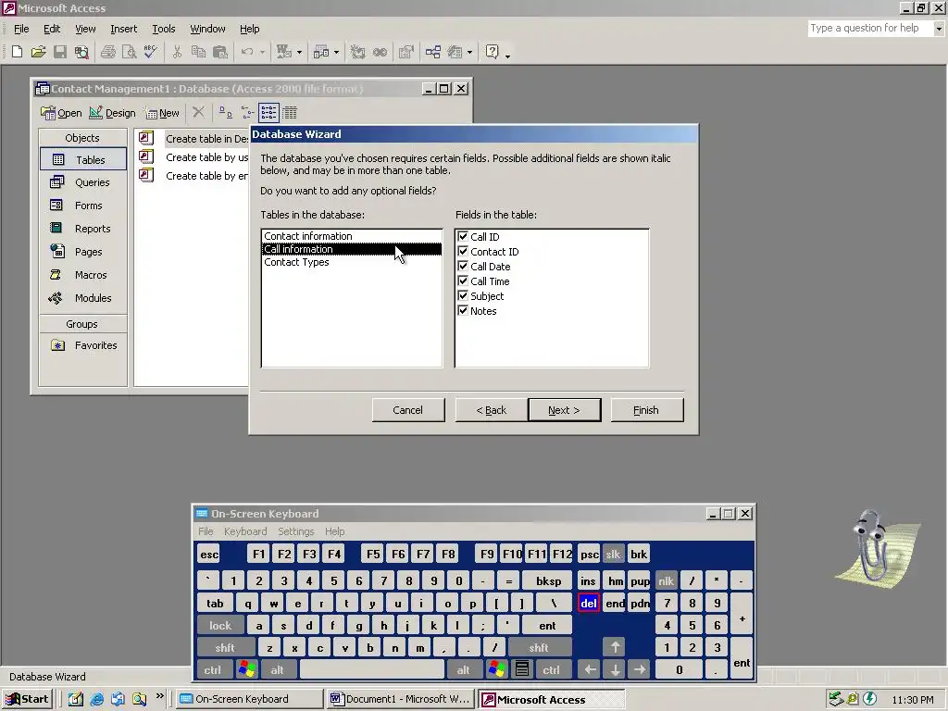
Task: Click the Print icon in main toolbar
Action: click(108, 52)
